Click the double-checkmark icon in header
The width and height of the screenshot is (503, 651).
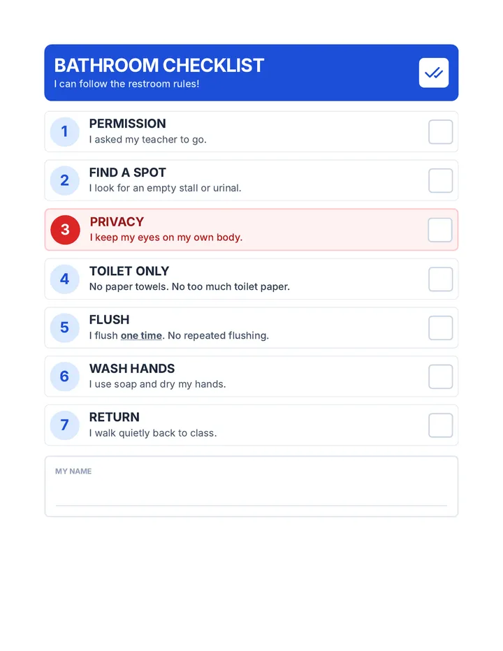click(434, 73)
